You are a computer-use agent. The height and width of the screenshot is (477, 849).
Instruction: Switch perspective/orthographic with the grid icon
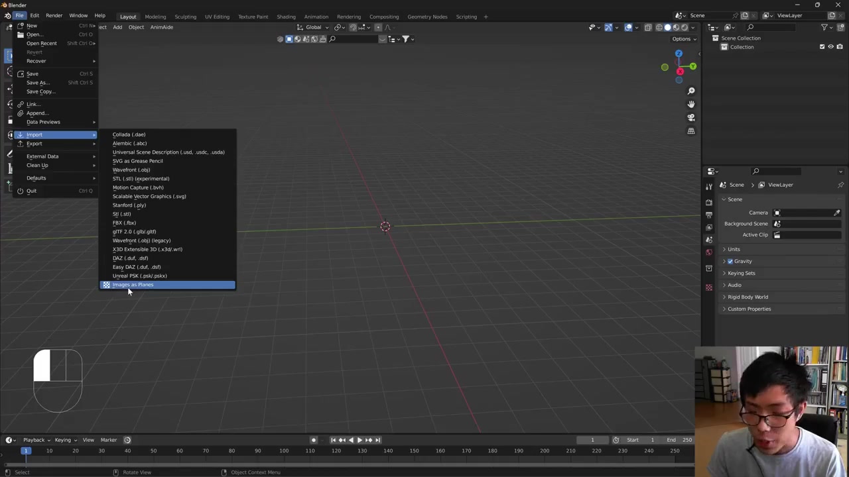[691, 131]
